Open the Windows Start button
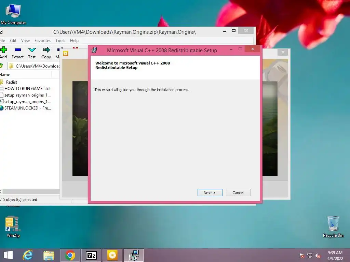This screenshot has height=262, width=350. click(8, 255)
